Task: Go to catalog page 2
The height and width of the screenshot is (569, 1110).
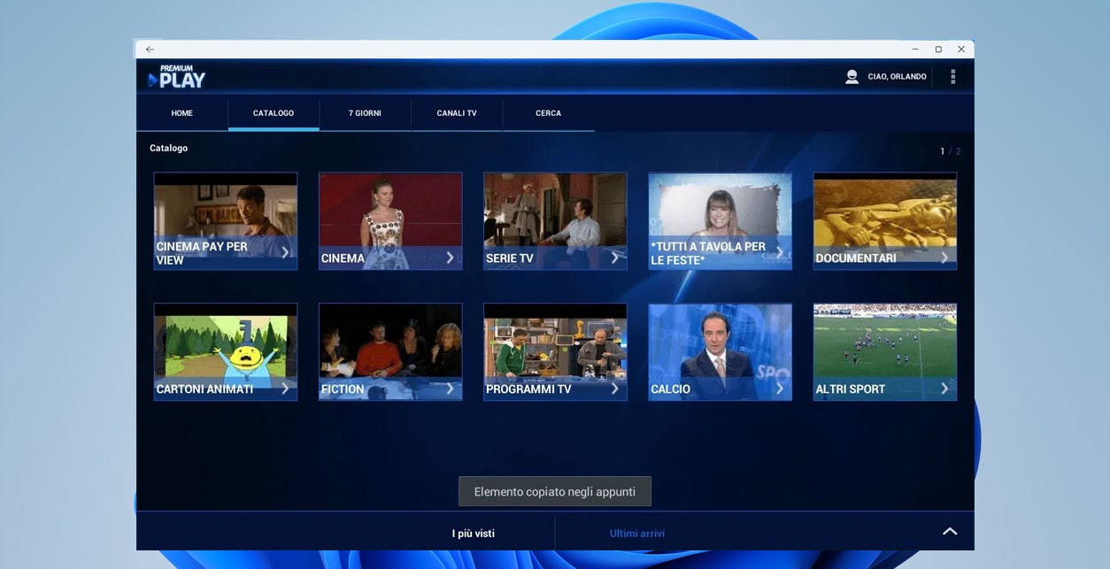Action: [958, 151]
